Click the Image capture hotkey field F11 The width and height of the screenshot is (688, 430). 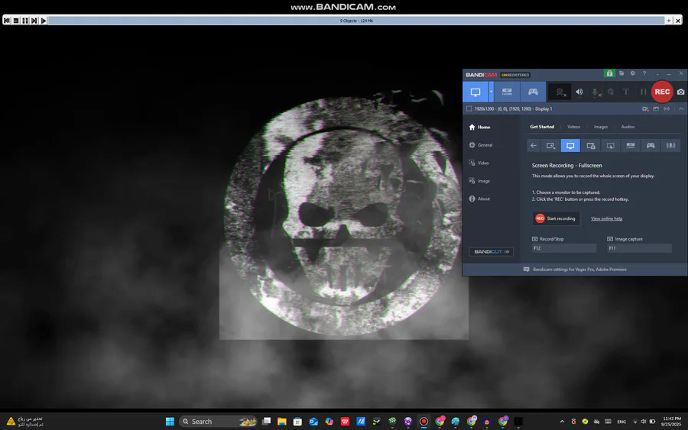(639, 248)
